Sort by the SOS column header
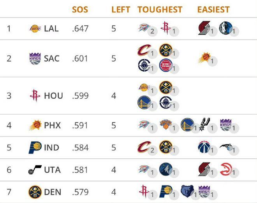Viewport: 257px width, 203px height. click(80, 9)
